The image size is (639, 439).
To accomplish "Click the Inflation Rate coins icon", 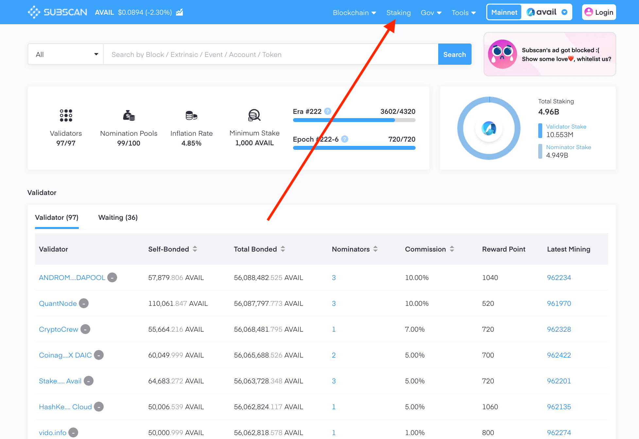I will coord(191,115).
